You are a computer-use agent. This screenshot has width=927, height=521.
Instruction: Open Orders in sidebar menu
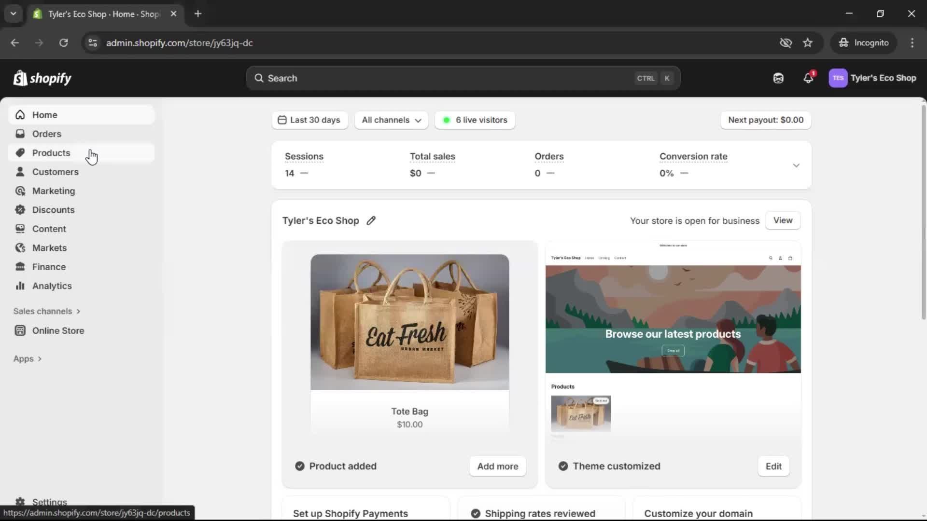tap(46, 134)
